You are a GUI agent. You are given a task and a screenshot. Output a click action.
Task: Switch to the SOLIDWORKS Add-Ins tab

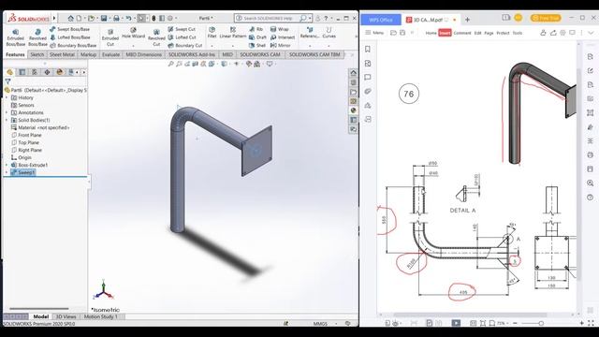click(192, 54)
